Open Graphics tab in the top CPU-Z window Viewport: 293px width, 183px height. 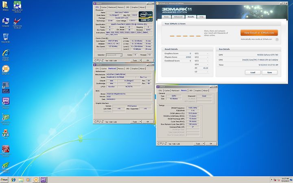[x=135, y=7]
